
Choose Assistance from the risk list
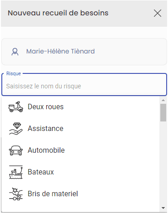(80, 129)
